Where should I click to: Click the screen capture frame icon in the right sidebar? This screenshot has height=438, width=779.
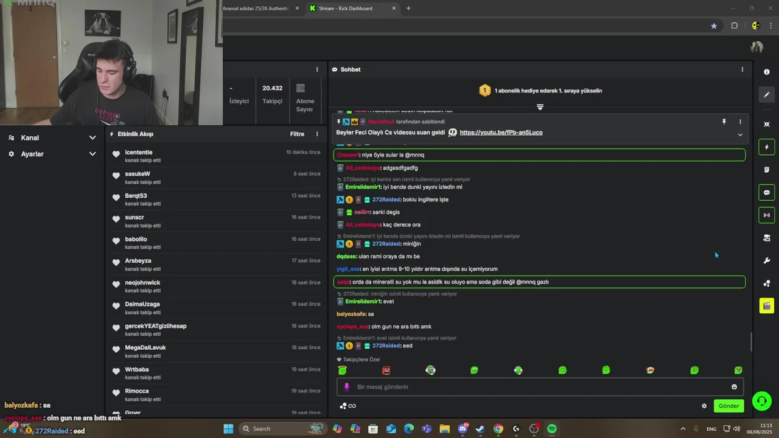click(x=766, y=124)
